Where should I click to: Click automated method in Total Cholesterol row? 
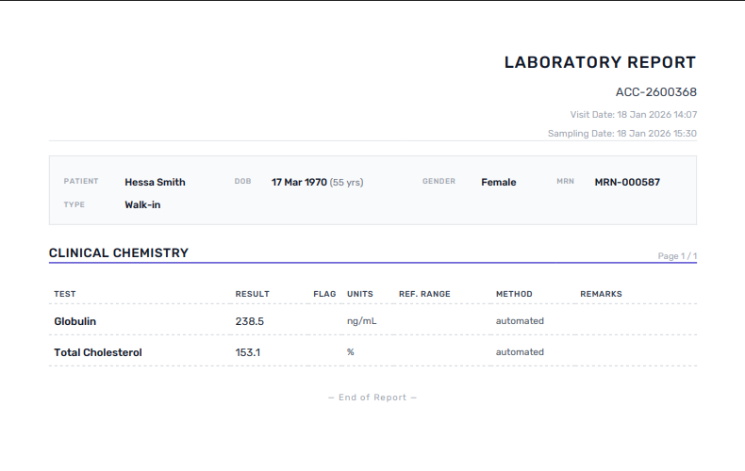(520, 352)
